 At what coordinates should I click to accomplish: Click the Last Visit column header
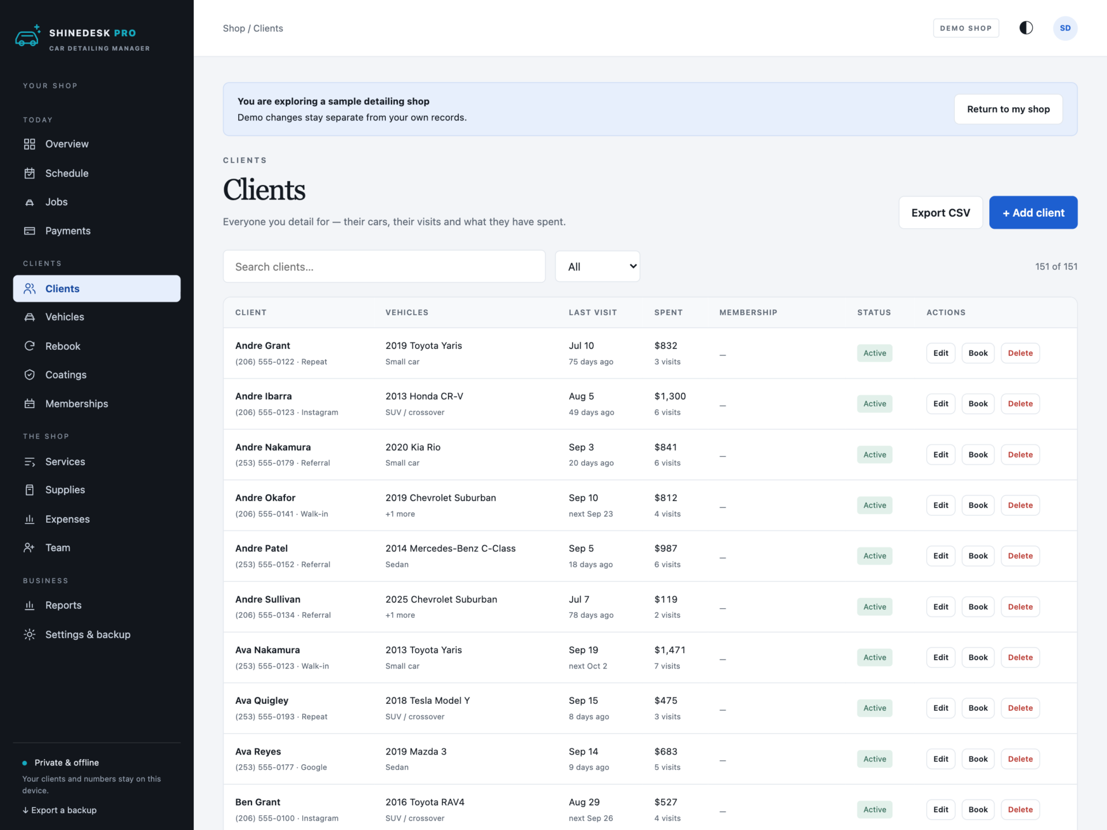click(593, 312)
